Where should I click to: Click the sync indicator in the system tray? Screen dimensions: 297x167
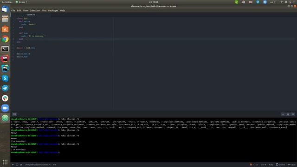point(244,2)
